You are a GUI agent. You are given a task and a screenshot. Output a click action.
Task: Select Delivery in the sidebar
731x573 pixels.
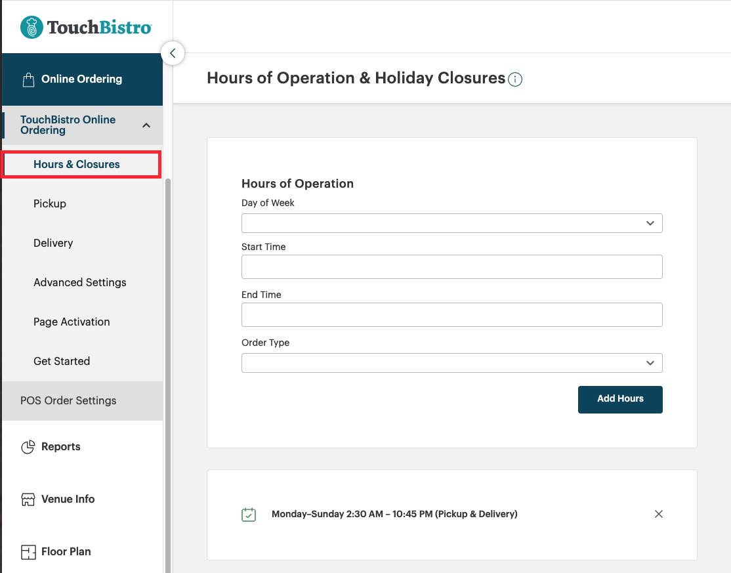pyautogui.click(x=53, y=243)
